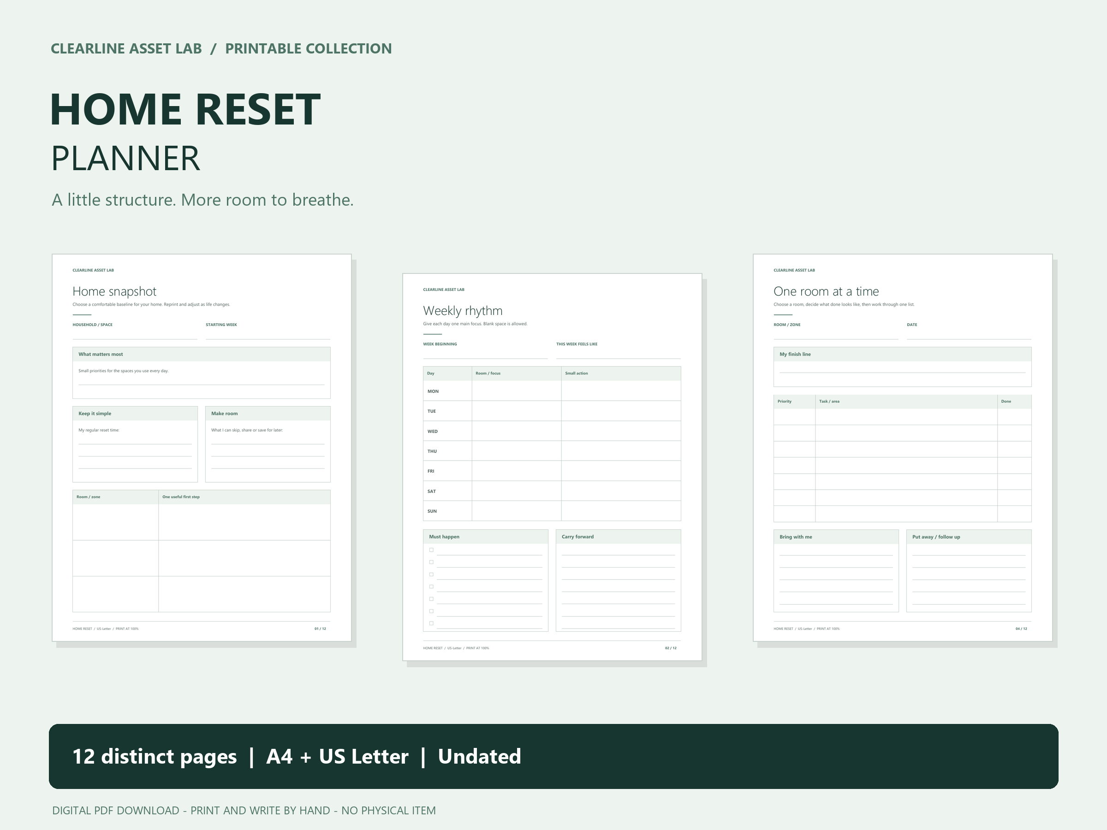The image size is (1107, 830).
Task: Click page number '02 / 12'
Action: [x=671, y=648]
